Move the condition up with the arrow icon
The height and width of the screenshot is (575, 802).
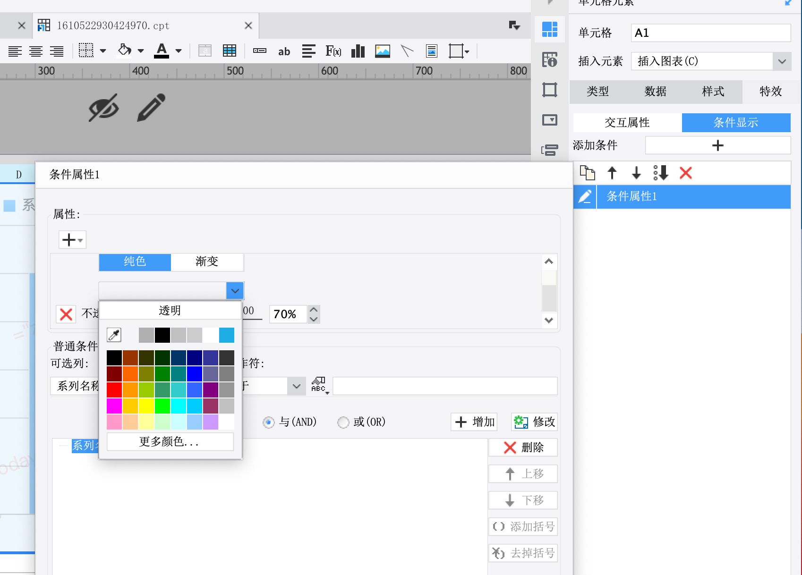pos(612,173)
